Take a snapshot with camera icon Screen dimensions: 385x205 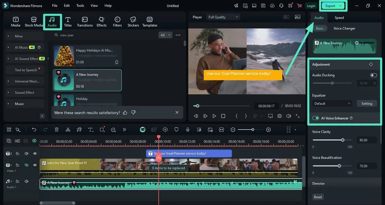[x=279, y=116]
